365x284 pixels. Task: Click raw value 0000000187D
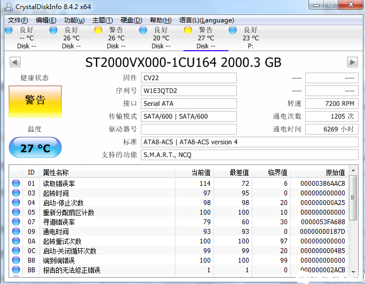pyautogui.click(x=322, y=232)
